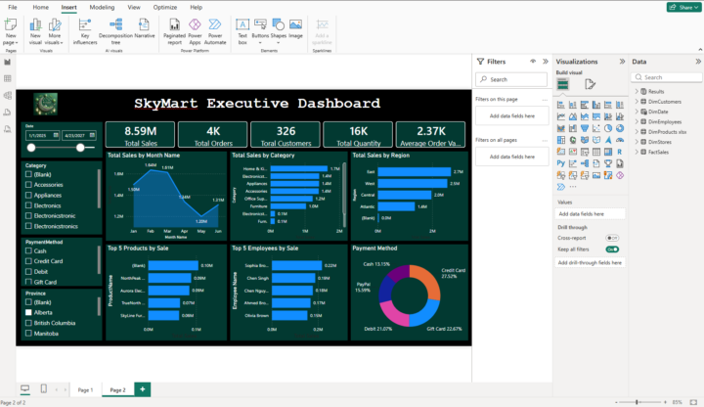Check the Cash payment method checkbox

pyautogui.click(x=28, y=250)
